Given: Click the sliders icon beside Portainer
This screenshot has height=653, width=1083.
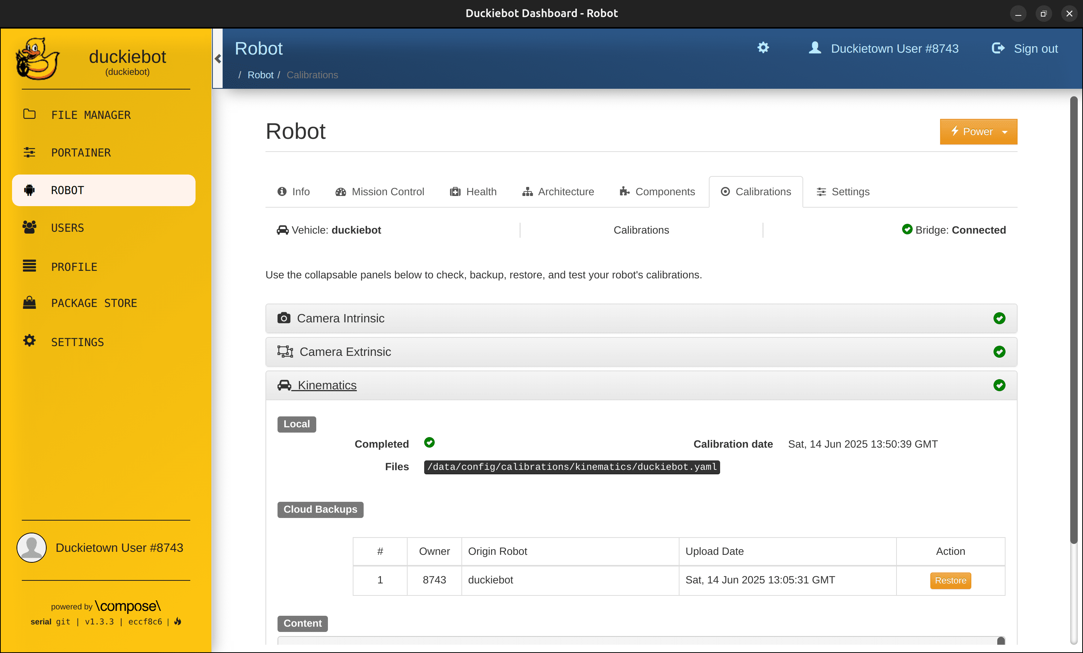Looking at the screenshot, I should pyautogui.click(x=29, y=152).
